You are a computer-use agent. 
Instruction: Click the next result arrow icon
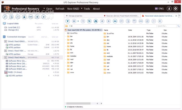[109, 21]
